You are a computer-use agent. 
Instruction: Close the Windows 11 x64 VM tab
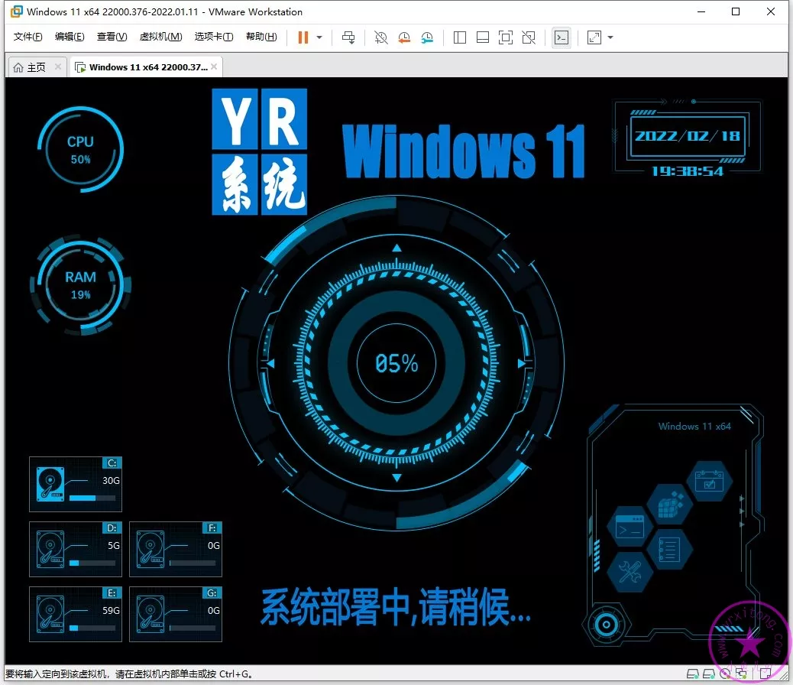point(215,67)
